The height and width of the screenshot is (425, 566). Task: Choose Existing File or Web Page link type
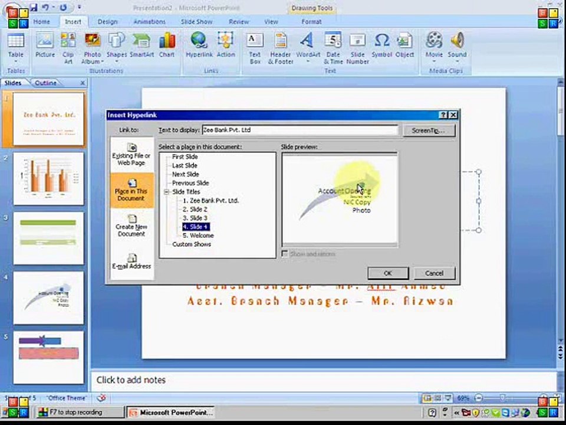coord(131,154)
